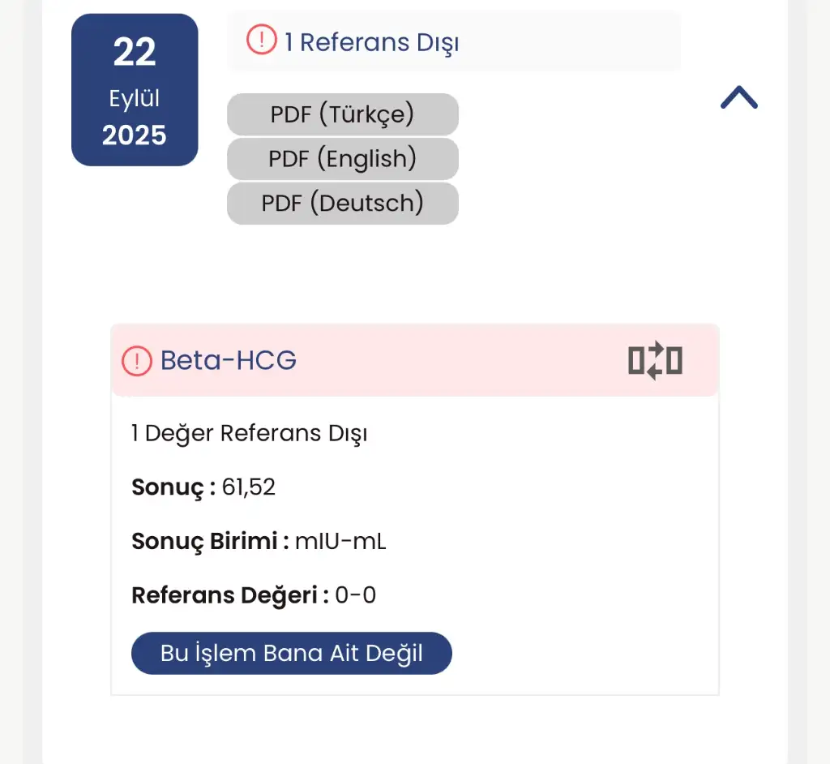Click the compare arrows icon for Beta-HCG
The image size is (830, 764).
click(655, 360)
